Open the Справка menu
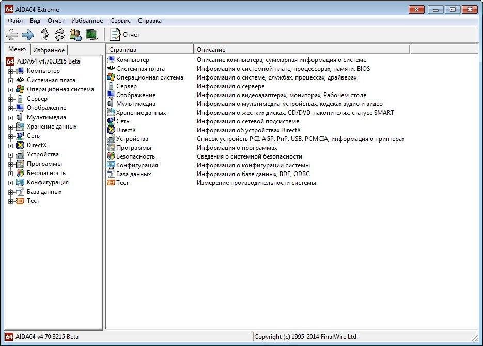The image size is (483, 346). coord(150,21)
